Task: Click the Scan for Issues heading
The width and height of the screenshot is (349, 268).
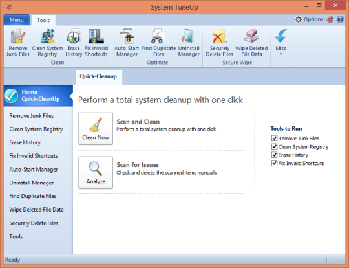Action: (138, 165)
